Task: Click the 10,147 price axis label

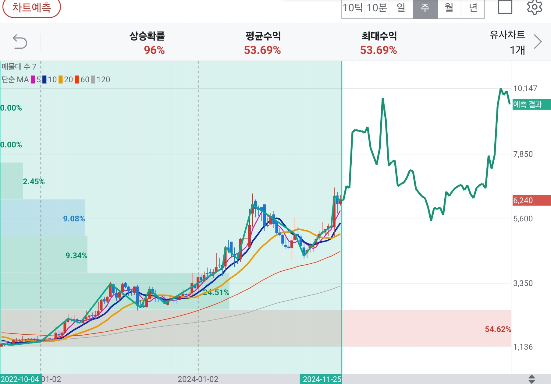Action: coord(525,89)
